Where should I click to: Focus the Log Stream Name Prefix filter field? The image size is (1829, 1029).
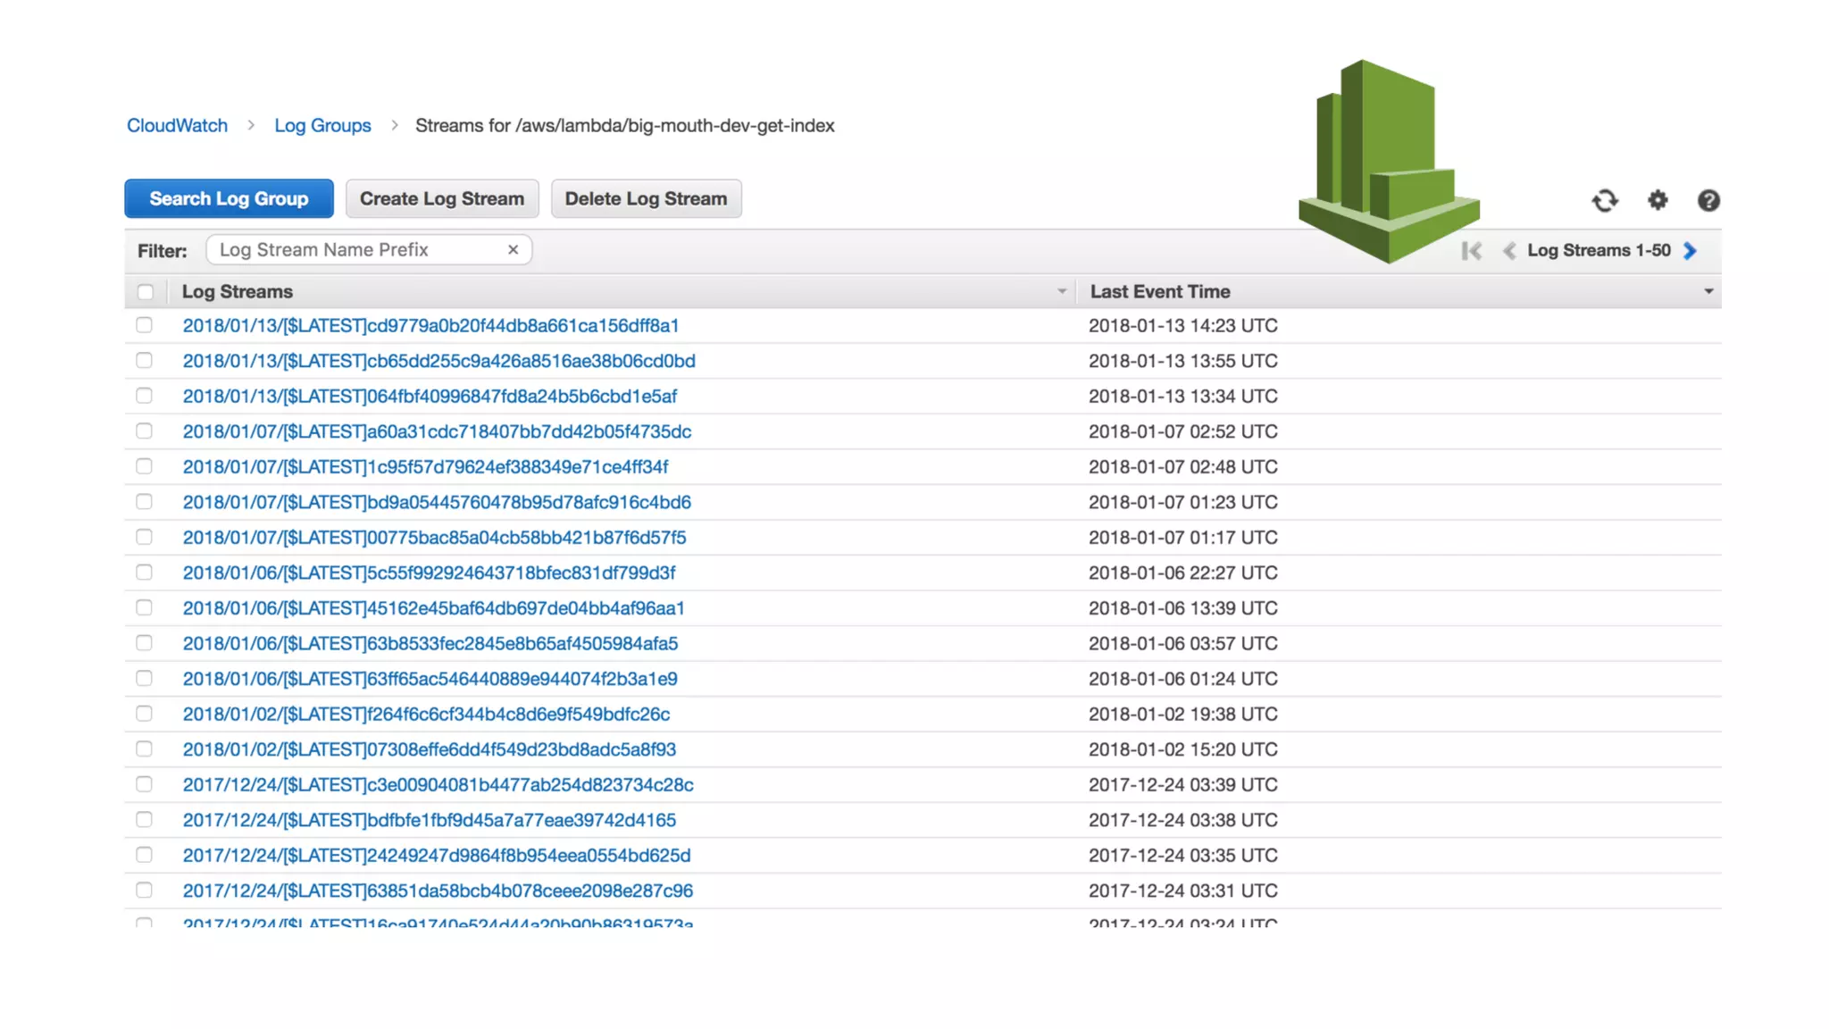[x=357, y=250]
